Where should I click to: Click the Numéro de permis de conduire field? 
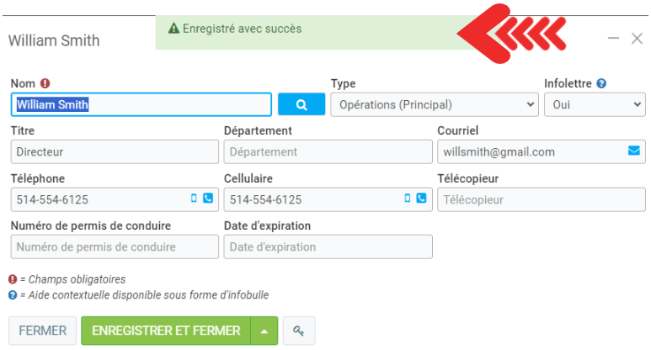tap(115, 247)
